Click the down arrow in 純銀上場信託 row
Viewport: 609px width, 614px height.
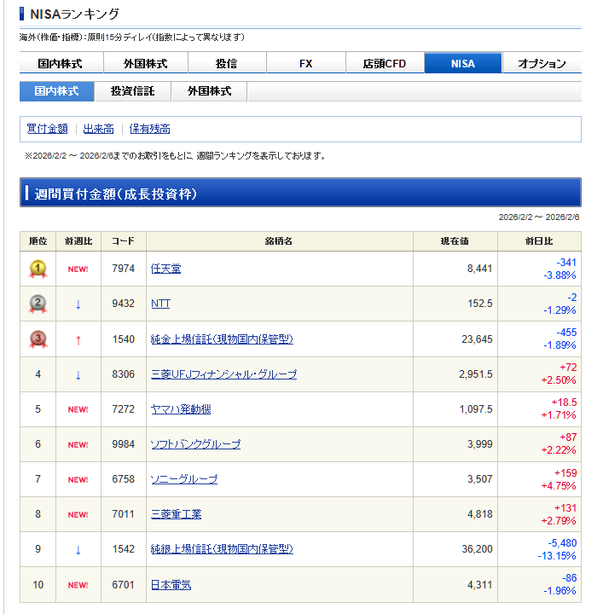(78, 550)
